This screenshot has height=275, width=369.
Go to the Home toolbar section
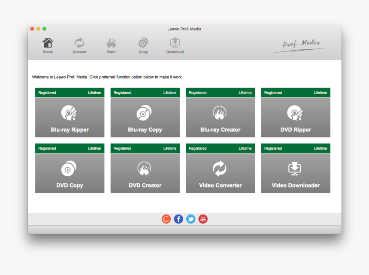(48, 46)
